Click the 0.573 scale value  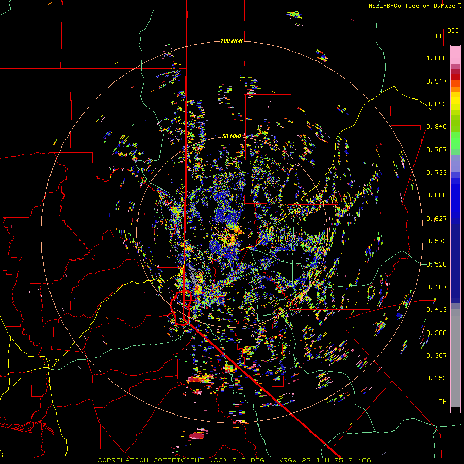tap(437, 241)
